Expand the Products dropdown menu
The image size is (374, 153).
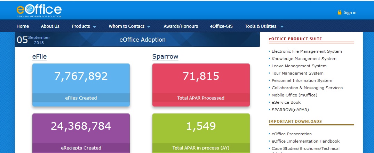84,26
